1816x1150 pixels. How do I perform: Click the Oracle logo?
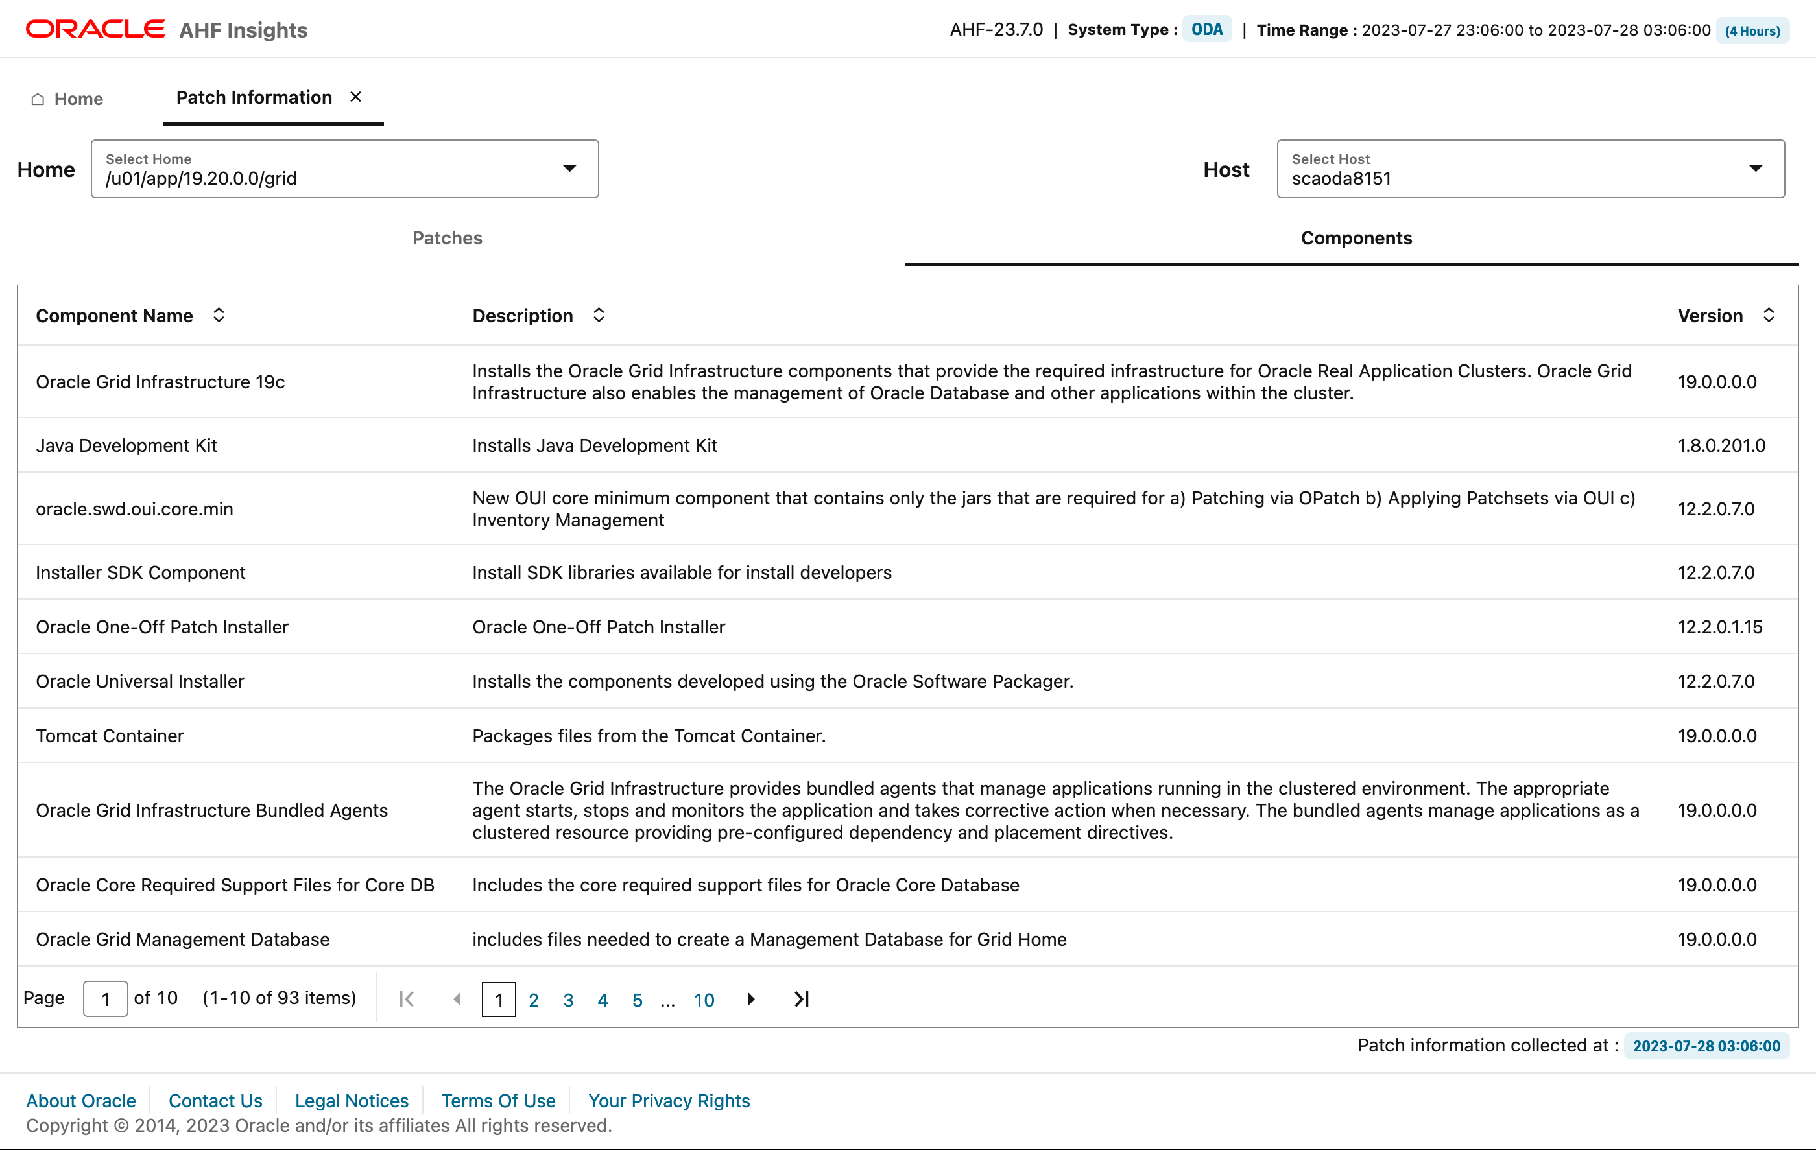(95, 29)
